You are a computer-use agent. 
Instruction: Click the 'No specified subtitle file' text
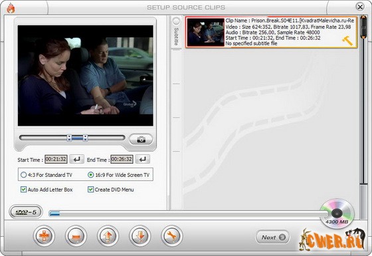tap(251, 43)
